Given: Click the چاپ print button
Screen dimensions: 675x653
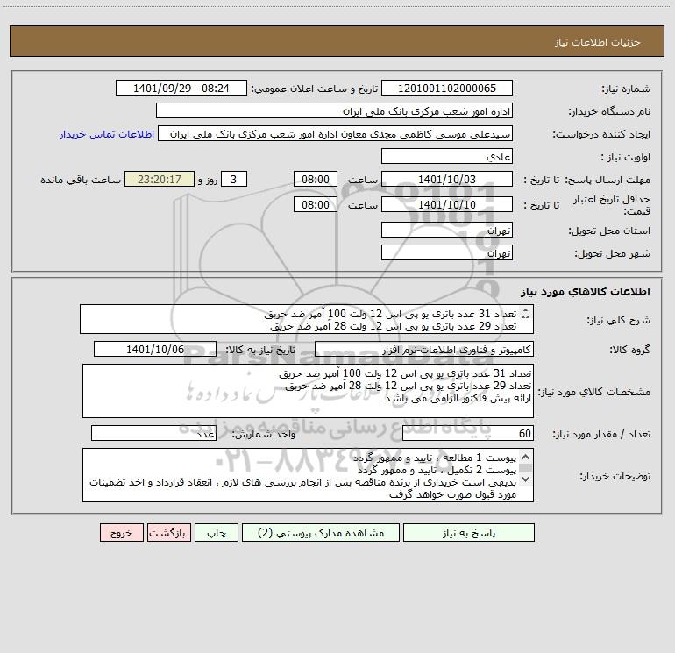Looking at the screenshot, I should point(217,533).
